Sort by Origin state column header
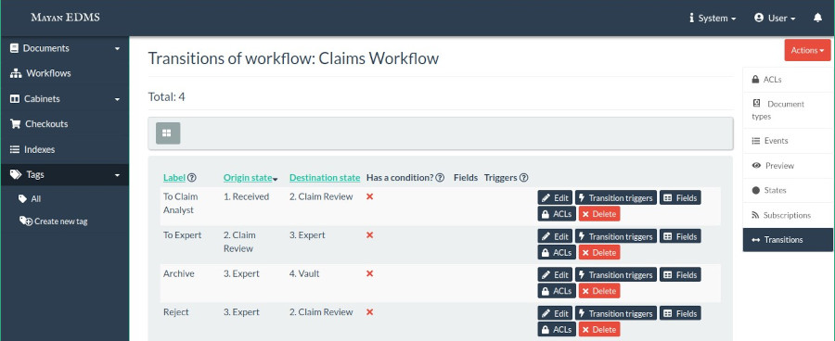The width and height of the screenshot is (835, 341). click(x=248, y=178)
